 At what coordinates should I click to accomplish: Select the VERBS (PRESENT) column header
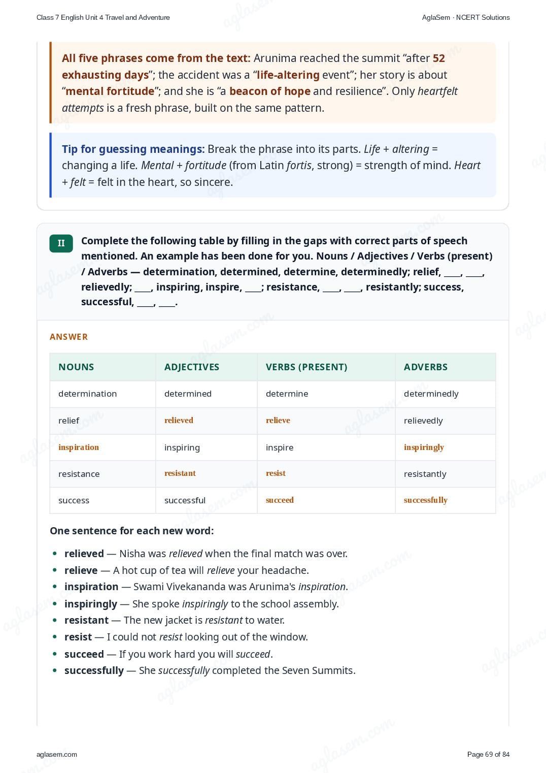(306, 367)
